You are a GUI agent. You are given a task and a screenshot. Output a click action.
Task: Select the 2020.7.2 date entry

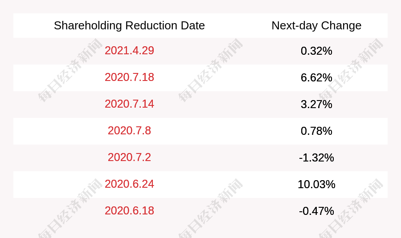pyautogui.click(x=129, y=157)
